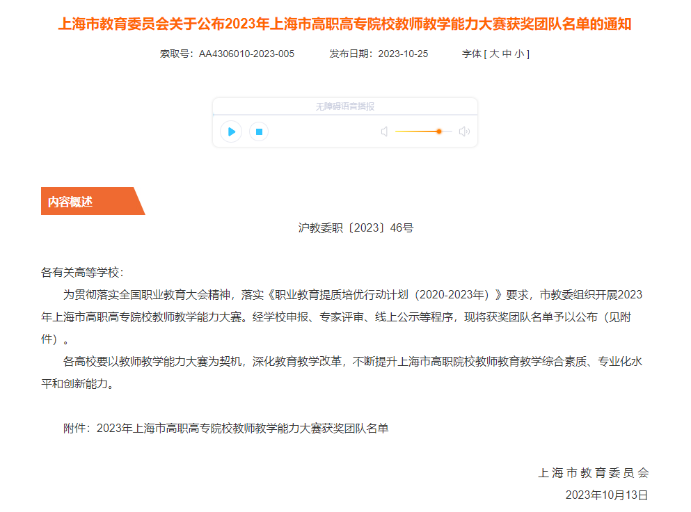Play the accessible voice broadcast

click(x=231, y=131)
